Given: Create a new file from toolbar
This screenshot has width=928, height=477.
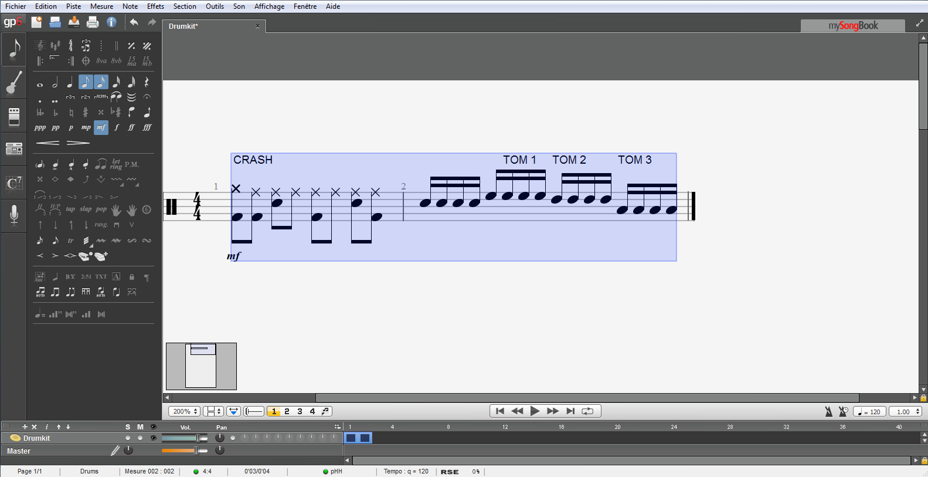Looking at the screenshot, I should pyautogui.click(x=36, y=22).
